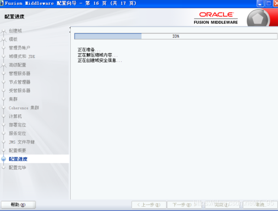Open the 计算机 step
The image size is (278, 211).
[x=15, y=116]
